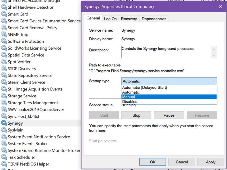Click gear icon beside Sync Host_6b463

4,116
